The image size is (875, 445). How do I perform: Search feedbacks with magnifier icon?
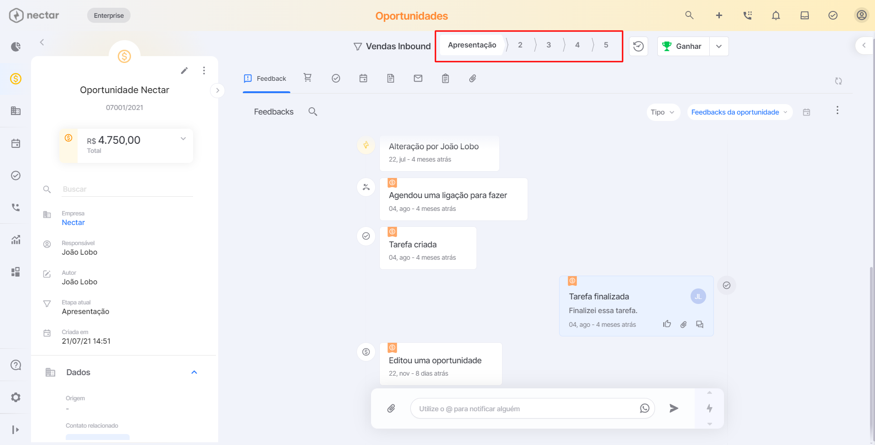(x=313, y=111)
